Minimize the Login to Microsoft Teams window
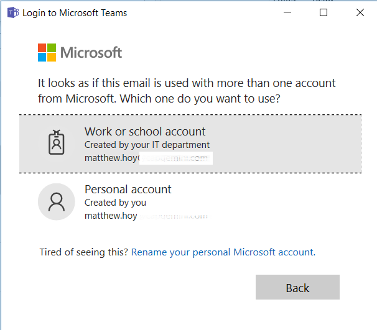Viewport: 377px width, 330px height. pyautogui.click(x=287, y=12)
